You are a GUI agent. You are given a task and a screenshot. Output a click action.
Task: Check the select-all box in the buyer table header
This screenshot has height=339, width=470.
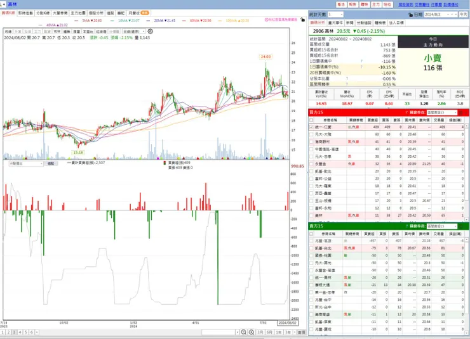click(311, 120)
